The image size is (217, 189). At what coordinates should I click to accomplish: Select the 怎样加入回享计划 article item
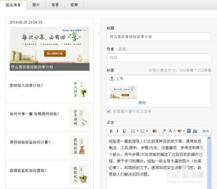(x=49, y=89)
